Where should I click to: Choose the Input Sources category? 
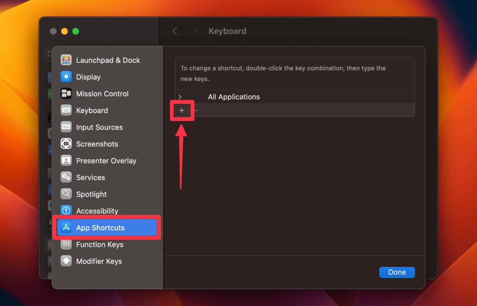click(x=99, y=127)
